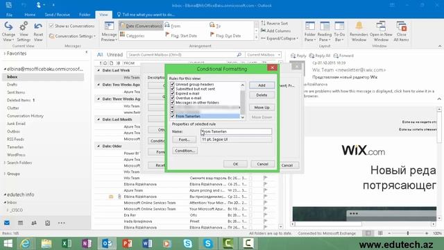Click Open in New Window icon
Screen dimensions: 444x250
click(x=381, y=26)
